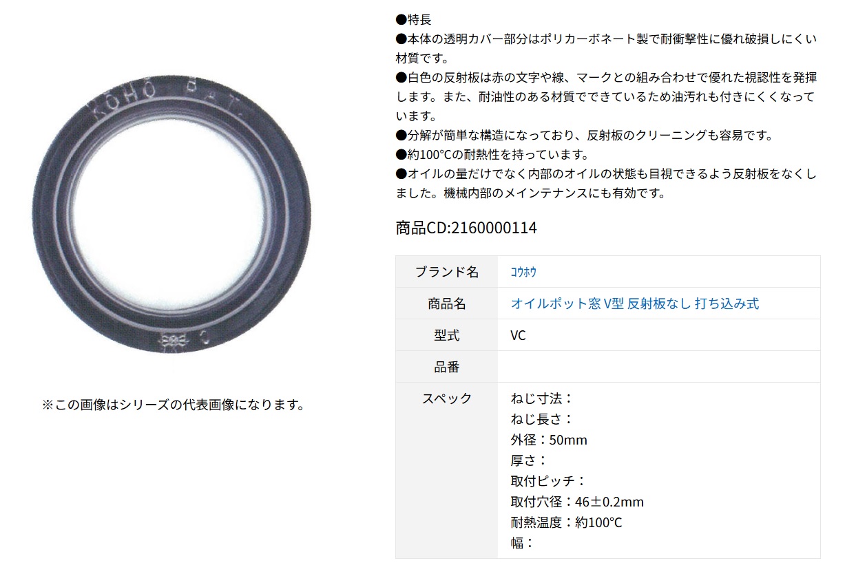The width and height of the screenshot is (856, 565).
Task: Click the ねじ寸法 spec line
Action: pos(542,398)
